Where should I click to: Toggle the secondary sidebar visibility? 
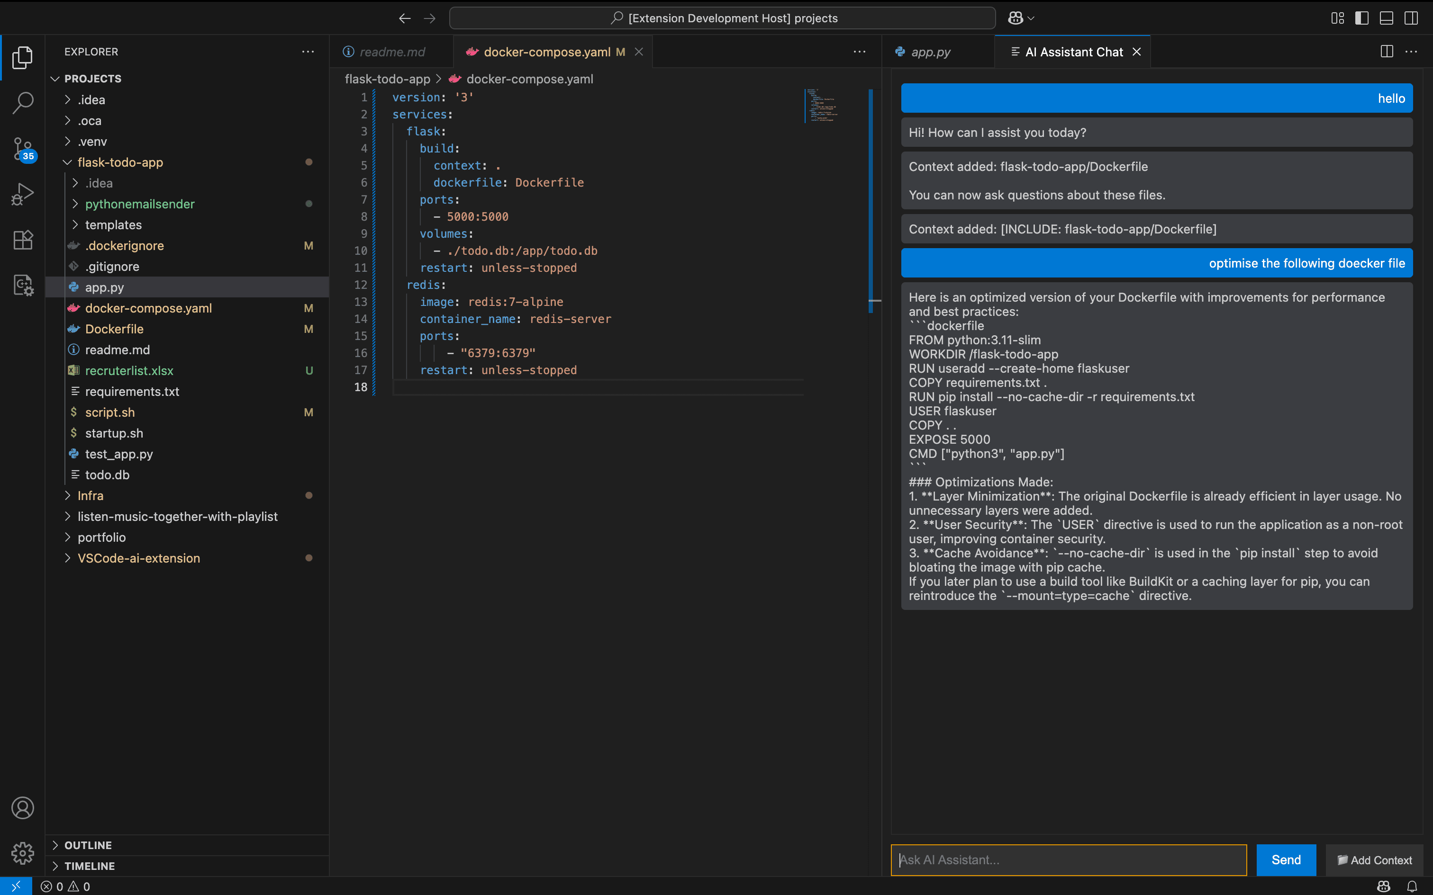click(x=1411, y=18)
